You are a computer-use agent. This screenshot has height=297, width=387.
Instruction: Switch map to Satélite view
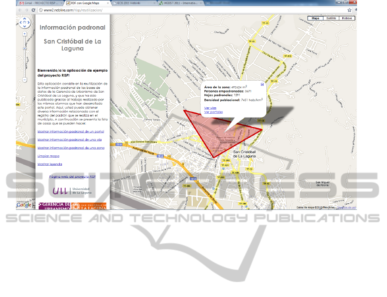coord(331,18)
